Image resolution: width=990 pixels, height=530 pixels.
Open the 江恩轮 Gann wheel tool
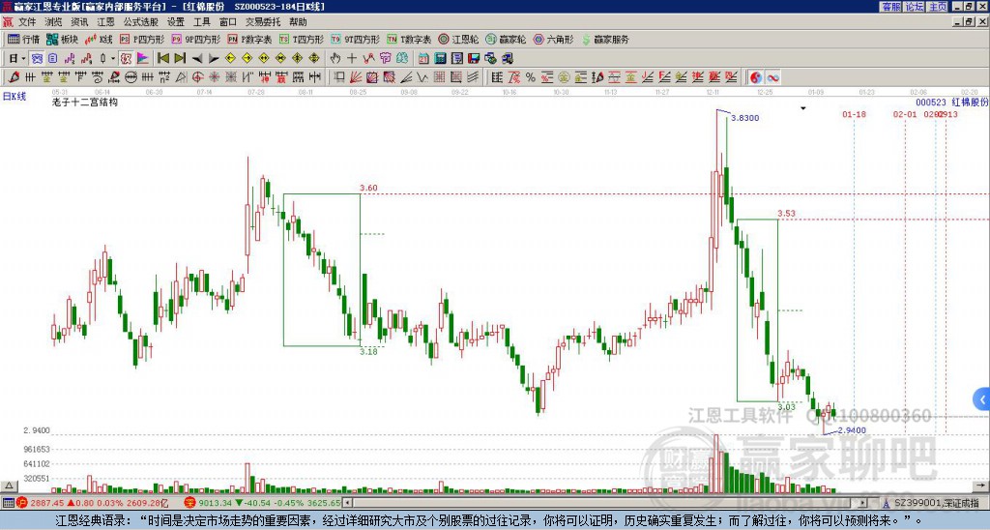click(x=458, y=39)
